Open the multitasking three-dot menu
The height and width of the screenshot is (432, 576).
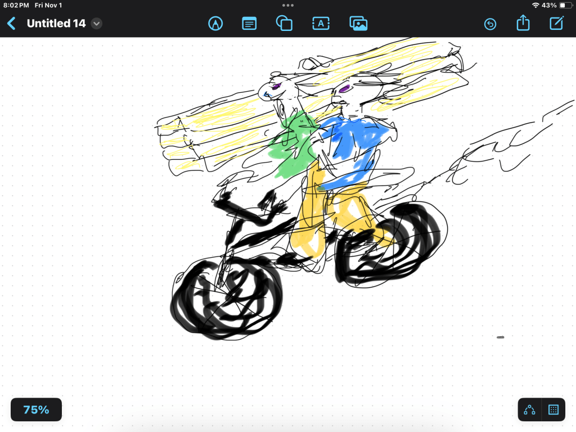tap(288, 5)
